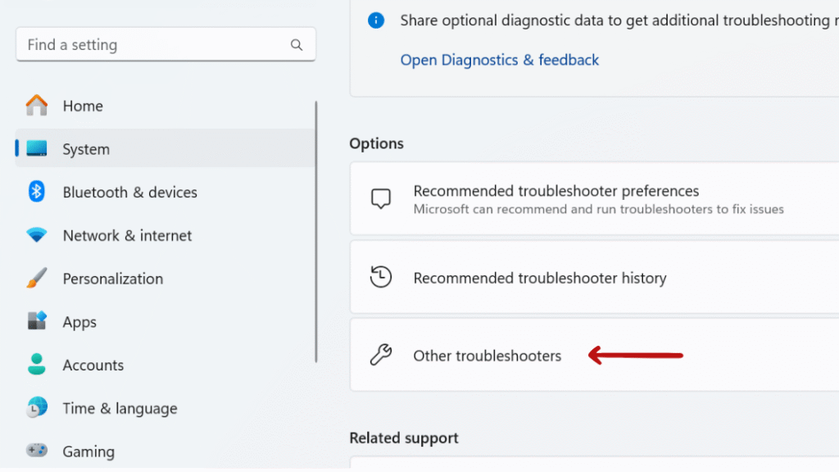Image resolution: width=839 pixels, height=472 pixels.
Task: Click the Related support heading
Action: [x=403, y=438]
